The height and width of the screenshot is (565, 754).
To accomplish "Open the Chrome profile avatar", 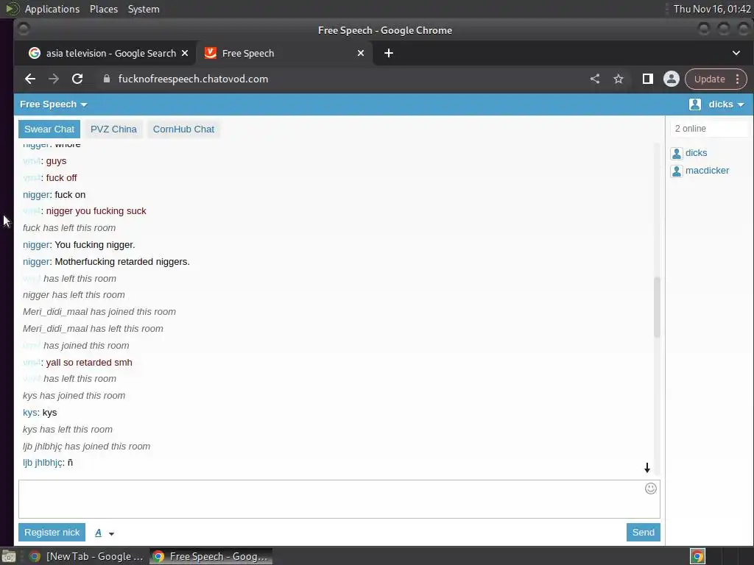I will pos(672,79).
